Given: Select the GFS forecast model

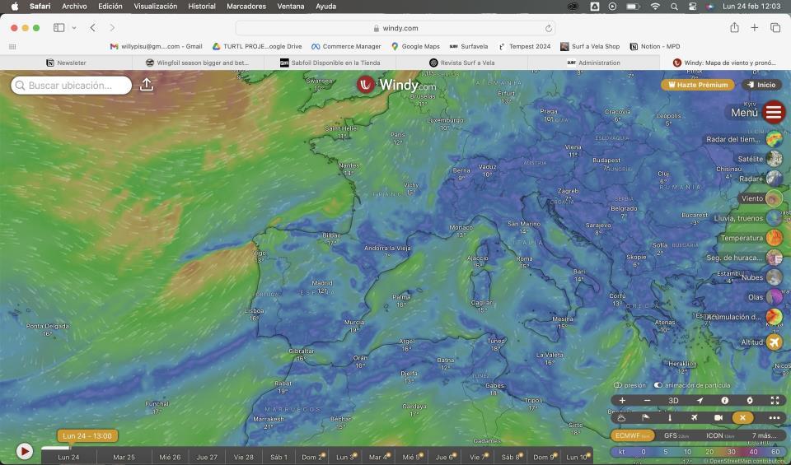Looking at the screenshot, I should pos(676,435).
